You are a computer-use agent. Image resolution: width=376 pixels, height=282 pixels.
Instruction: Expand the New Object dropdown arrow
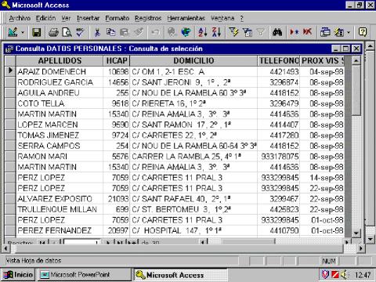coord(349,33)
